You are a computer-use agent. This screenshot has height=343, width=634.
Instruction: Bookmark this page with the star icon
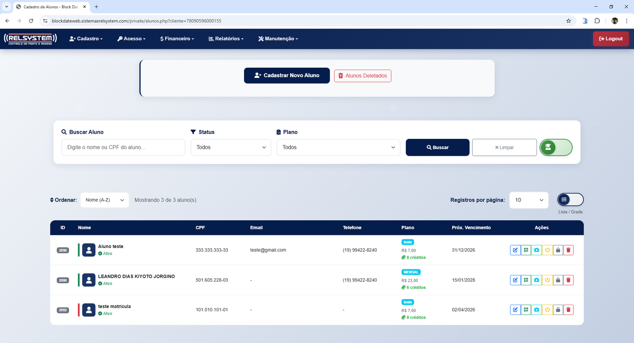[569, 21]
